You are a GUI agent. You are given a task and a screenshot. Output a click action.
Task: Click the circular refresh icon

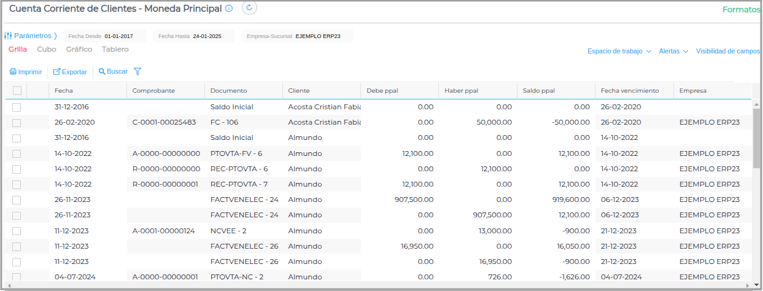pyautogui.click(x=249, y=8)
